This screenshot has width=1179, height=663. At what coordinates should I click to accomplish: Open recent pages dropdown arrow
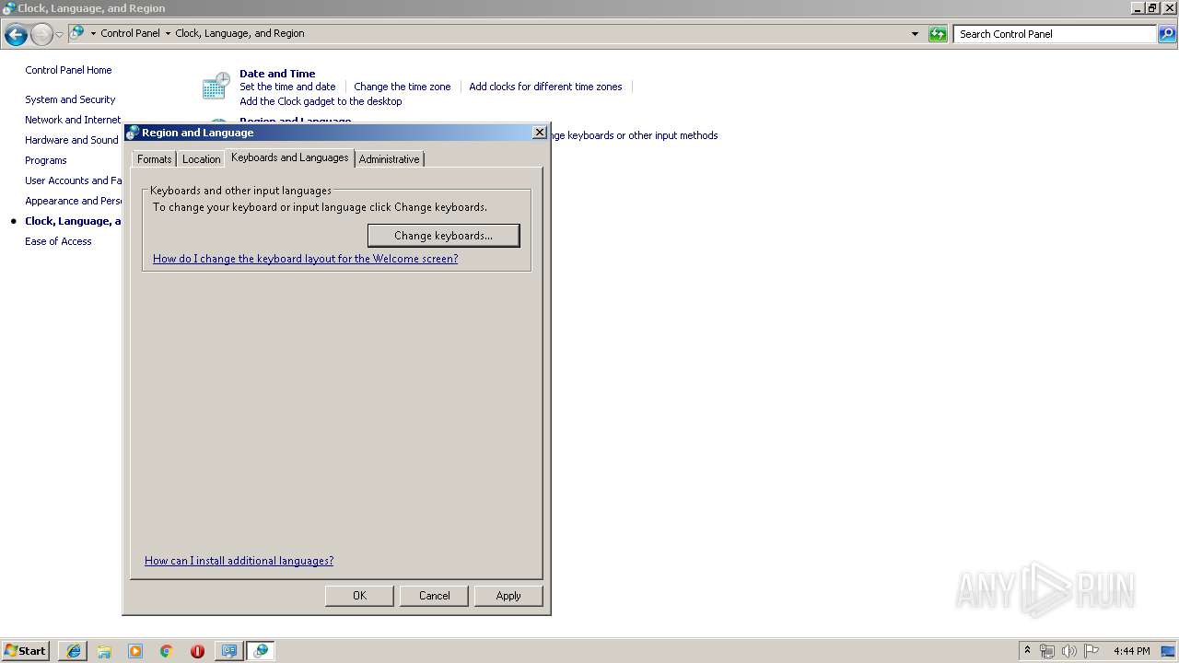coord(60,35)
